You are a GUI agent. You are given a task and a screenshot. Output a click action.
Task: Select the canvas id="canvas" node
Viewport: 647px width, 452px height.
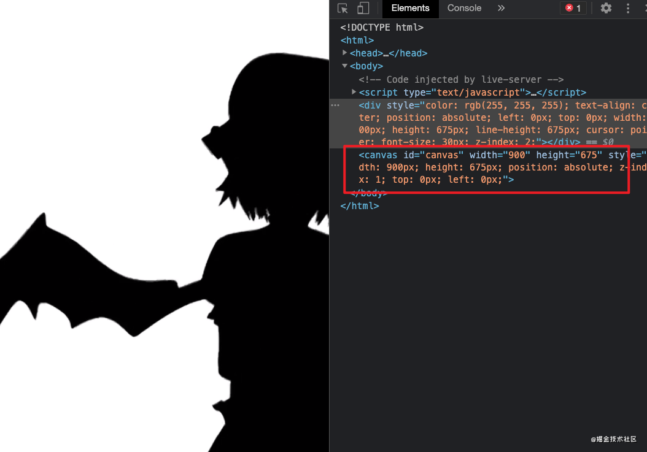pos(503,167)
